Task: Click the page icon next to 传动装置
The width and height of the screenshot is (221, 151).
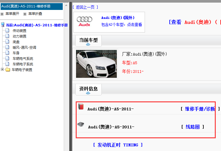Action: pos(7,30)
